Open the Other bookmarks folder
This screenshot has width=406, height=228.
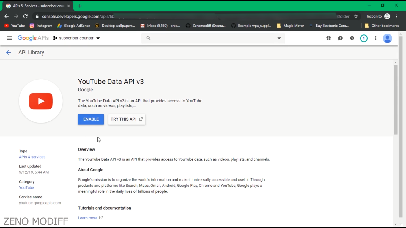coord(382,26)
